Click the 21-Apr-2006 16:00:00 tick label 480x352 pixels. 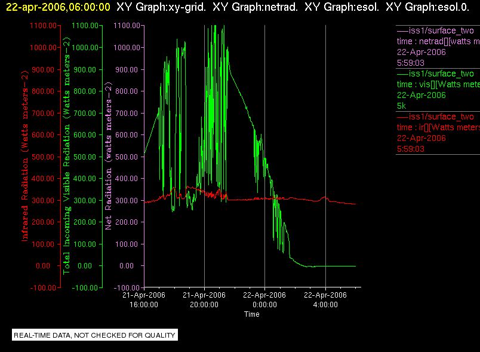click(x=143, y=300)
